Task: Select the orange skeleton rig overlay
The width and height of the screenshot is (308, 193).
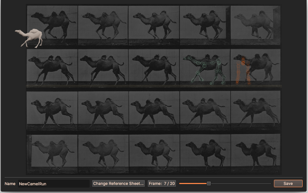Action: [x=243, y=71]
